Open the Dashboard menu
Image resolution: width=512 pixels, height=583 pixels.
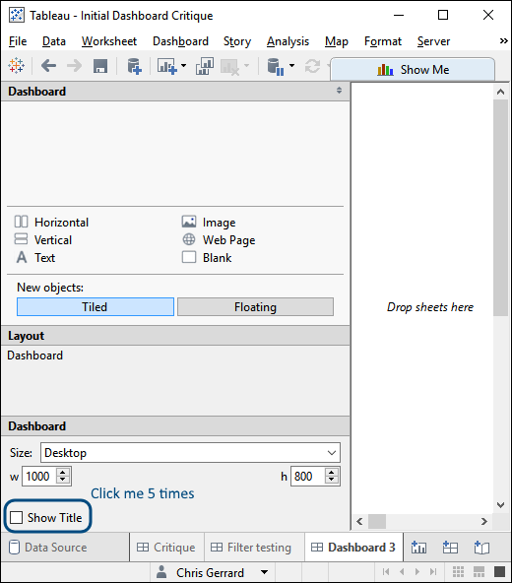pyautogui.click(x=181, y=41)
